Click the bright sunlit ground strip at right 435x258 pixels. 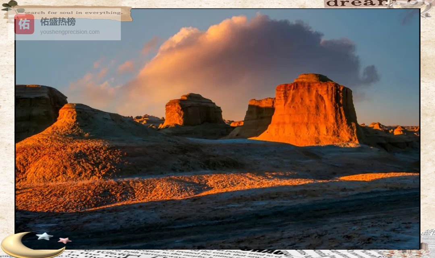pyautogui.click(x=375, y=176)
